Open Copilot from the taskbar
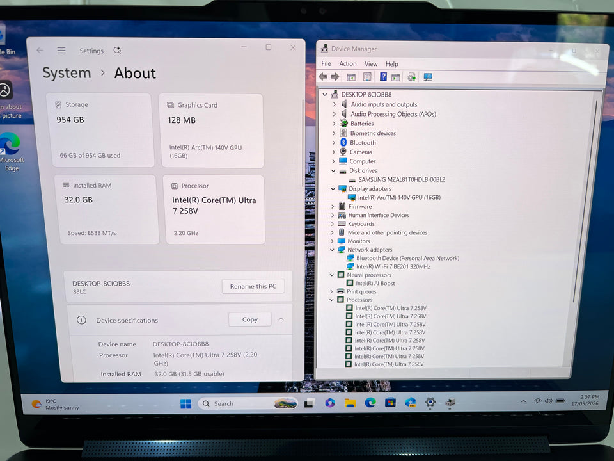 pyautogui.click(x=330, y=403)
